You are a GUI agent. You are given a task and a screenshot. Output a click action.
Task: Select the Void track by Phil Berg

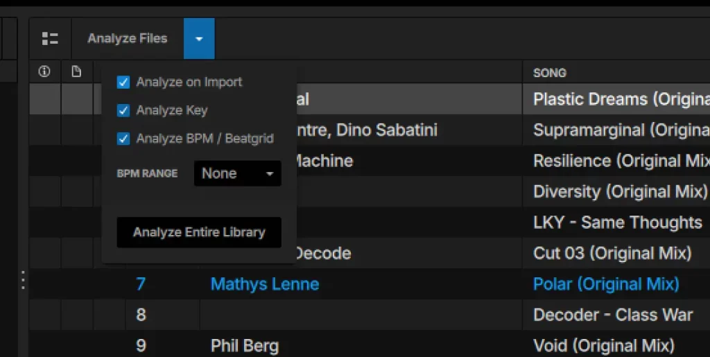point(603,345)
